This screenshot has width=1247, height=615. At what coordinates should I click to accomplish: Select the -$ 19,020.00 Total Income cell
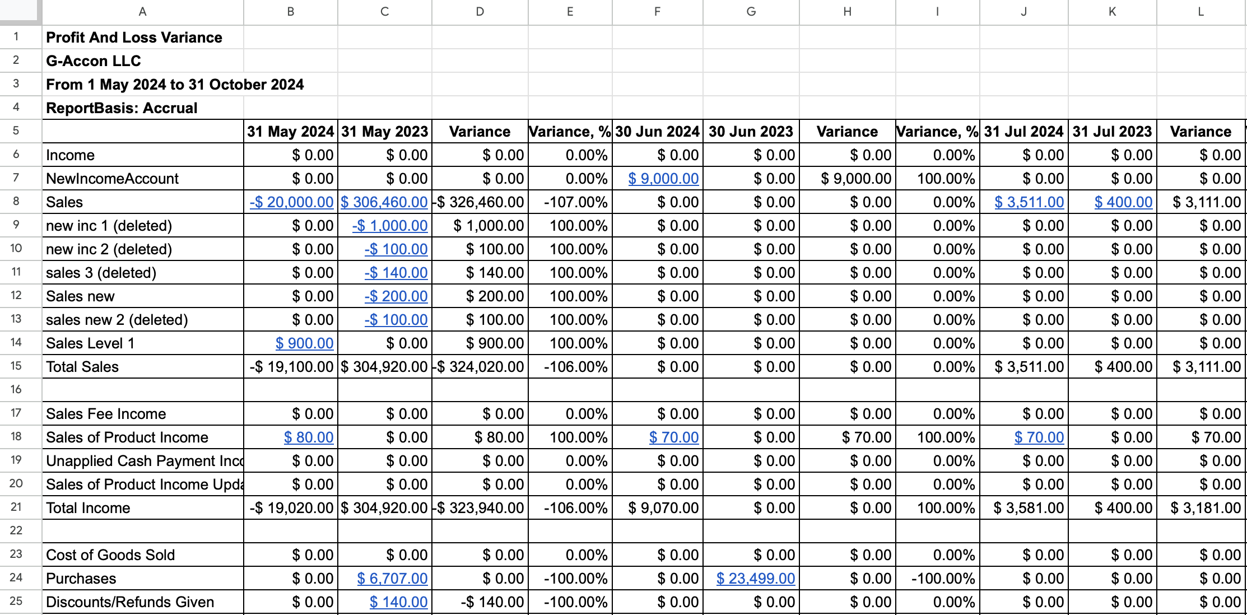tap(291, 507)
